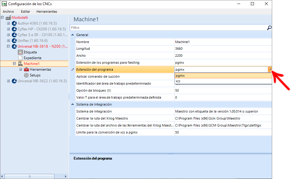
Task: Minimize the Configuración de los CNCs window
Action: (x=239, y=4)
